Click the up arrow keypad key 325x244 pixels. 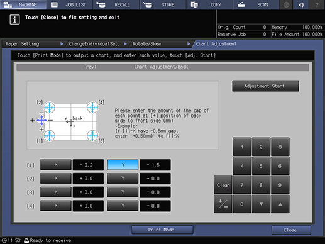click(x=280, y=204)
